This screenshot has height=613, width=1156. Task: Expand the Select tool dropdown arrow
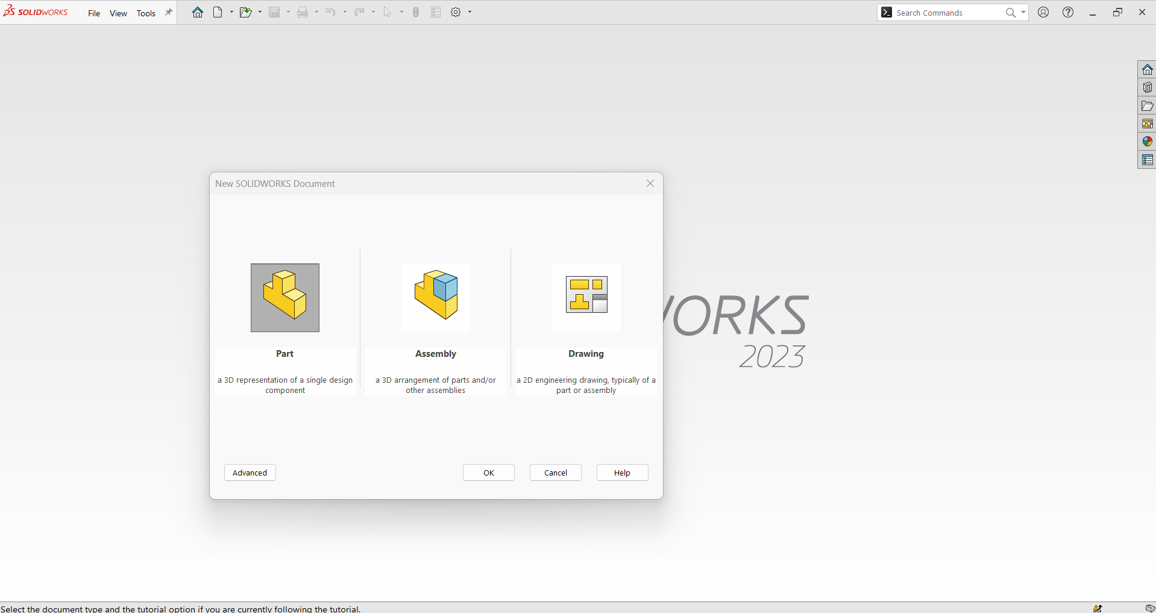pos(401,12)
